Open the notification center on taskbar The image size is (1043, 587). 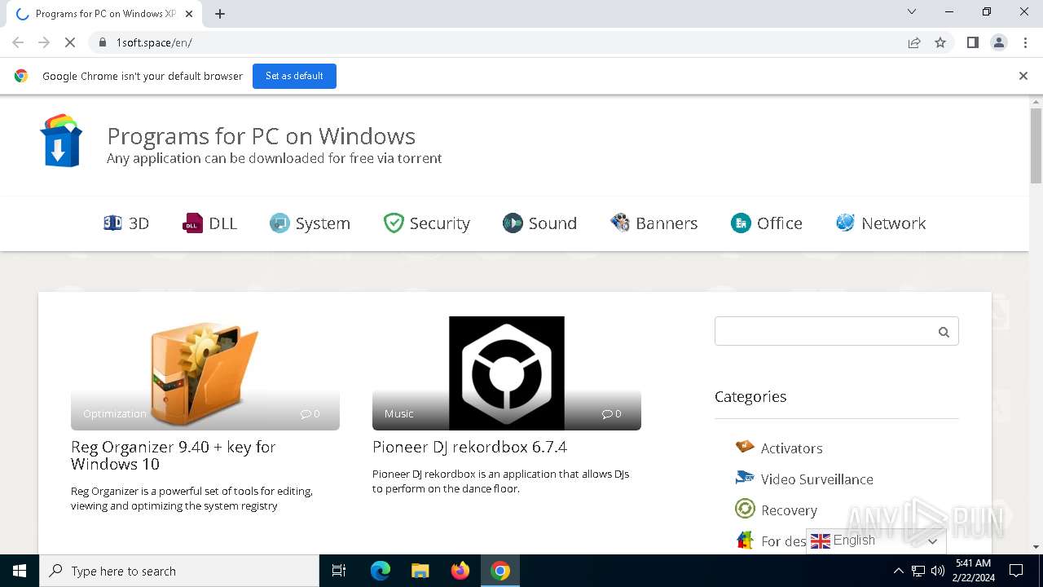coord(1016,571)
